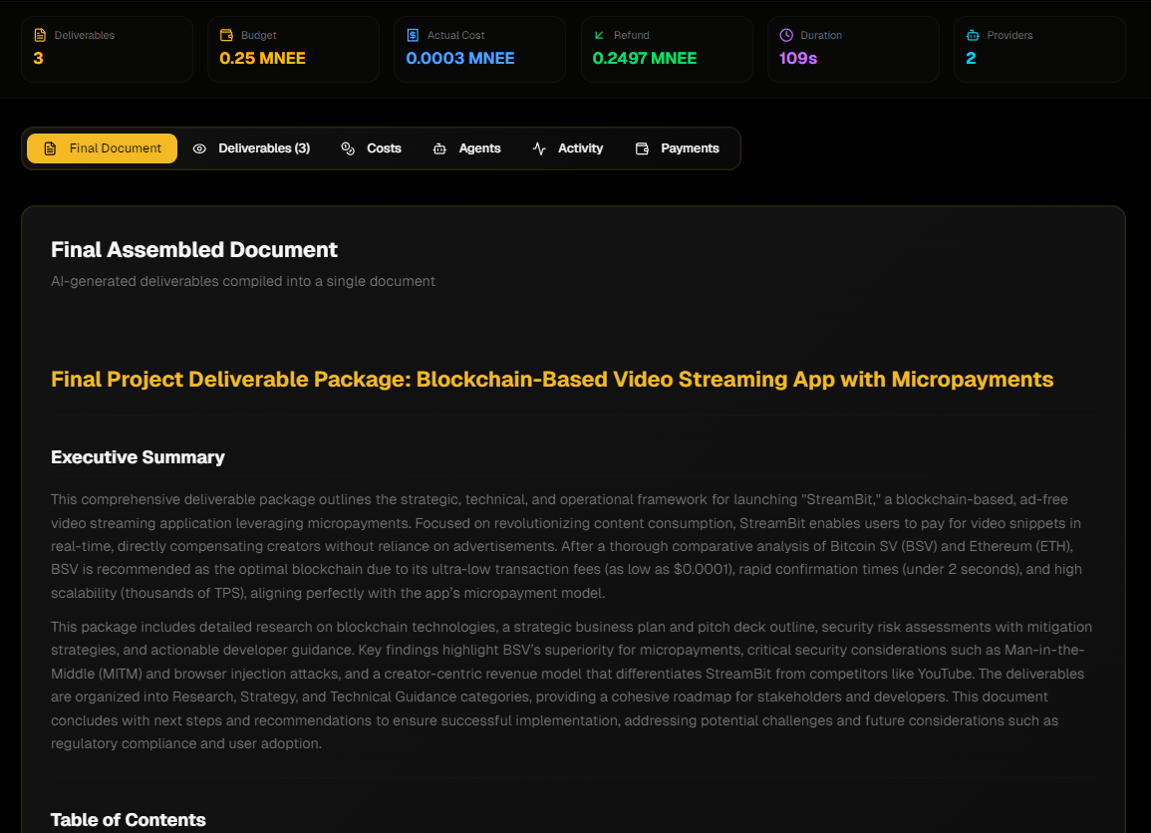
Task: Switch to the Deliverables (3) tab
Action: [x=251, y=148]
